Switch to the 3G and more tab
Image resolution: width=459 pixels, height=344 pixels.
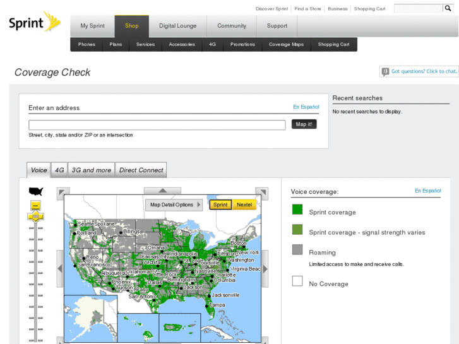[91, 170]
